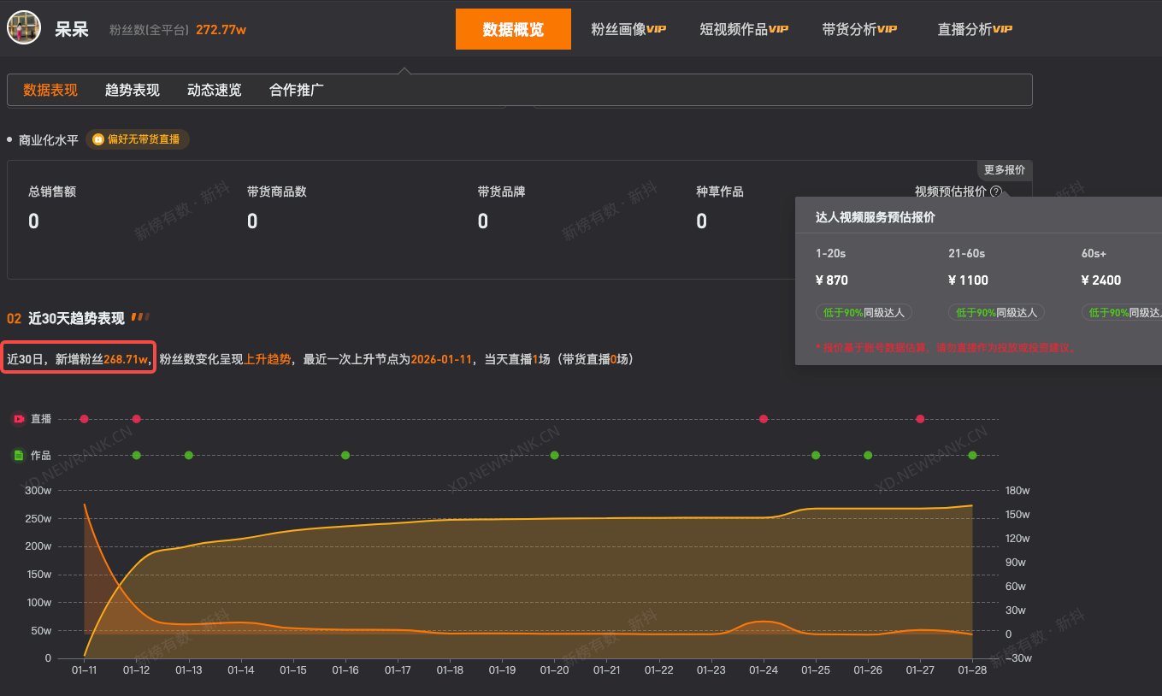Switch to the 动态速览 tab

[x=213, y=90]
